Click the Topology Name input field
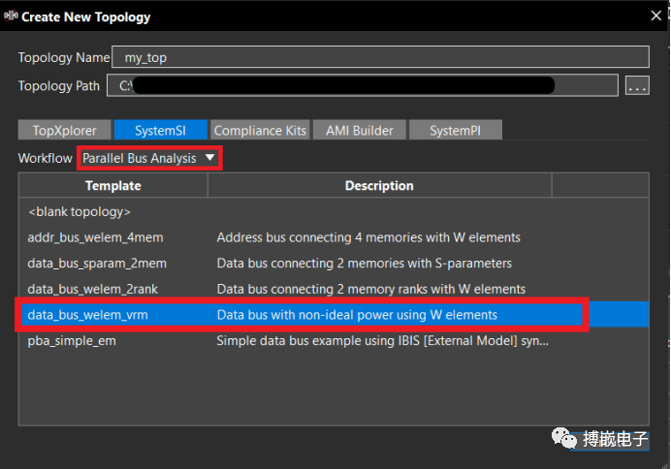The image size is (671, 469). coord(380,57)
